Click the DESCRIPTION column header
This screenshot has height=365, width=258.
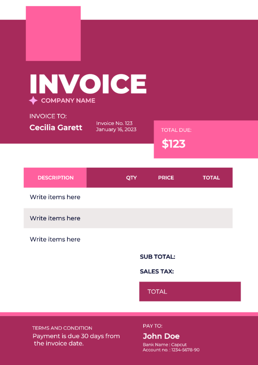pyautogui.click(x=55, y=178)
